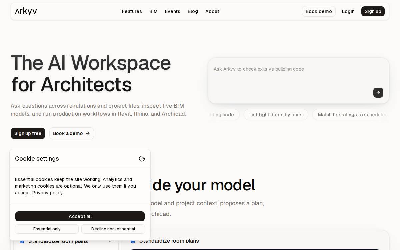Choose Essential only cookies
400x250 pixels.
coord(47,229)
